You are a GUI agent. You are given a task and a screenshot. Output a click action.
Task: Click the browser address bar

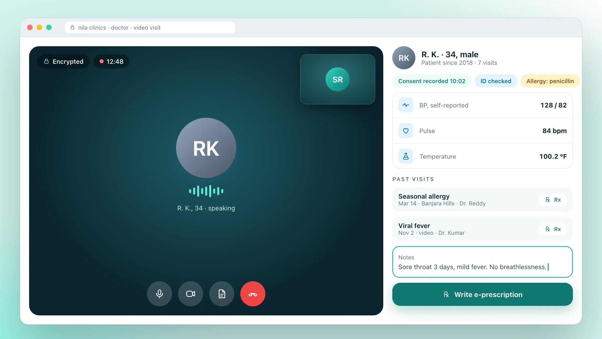[150, 27]
